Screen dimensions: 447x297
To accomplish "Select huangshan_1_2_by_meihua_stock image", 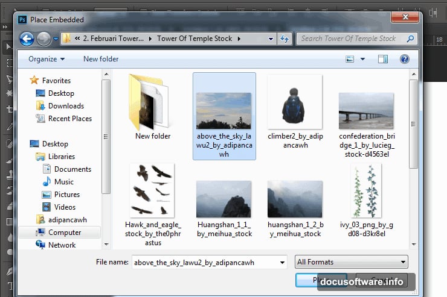I will pyautogui.click(x=295, y=209).
